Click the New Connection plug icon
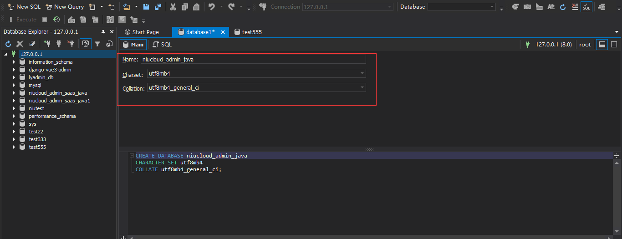This screenshot has height=239, width=622. tap(47, 44)
